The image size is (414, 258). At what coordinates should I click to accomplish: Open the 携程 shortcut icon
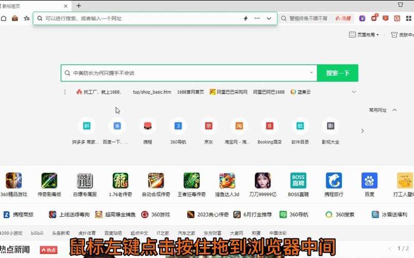[x=147, y=126]
